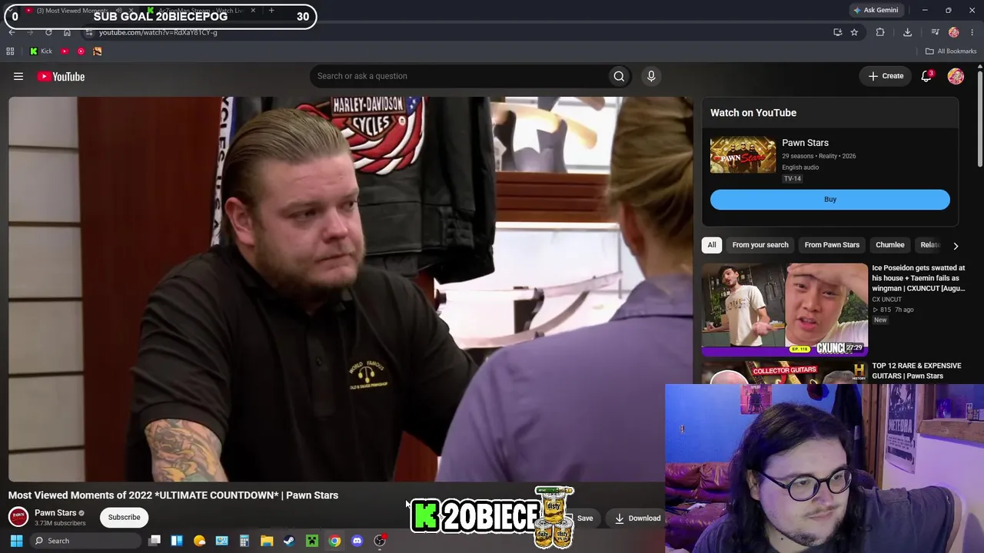
Task: Open Discord from the taskbar
Action: 357,541
